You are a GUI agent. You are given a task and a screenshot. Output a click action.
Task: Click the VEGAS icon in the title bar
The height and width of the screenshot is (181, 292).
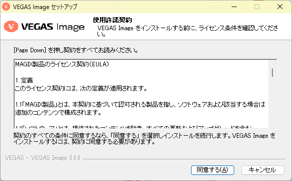pyautogui.click(x=6, y=7)
